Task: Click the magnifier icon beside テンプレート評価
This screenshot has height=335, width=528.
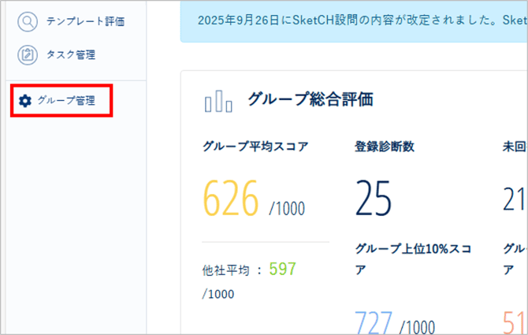Action: pyautogui.click(x=28, y=22)
